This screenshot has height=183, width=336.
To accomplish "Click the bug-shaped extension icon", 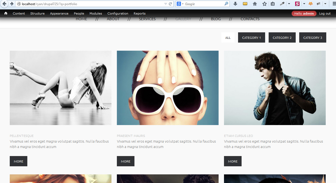I will tap(318, 4).
